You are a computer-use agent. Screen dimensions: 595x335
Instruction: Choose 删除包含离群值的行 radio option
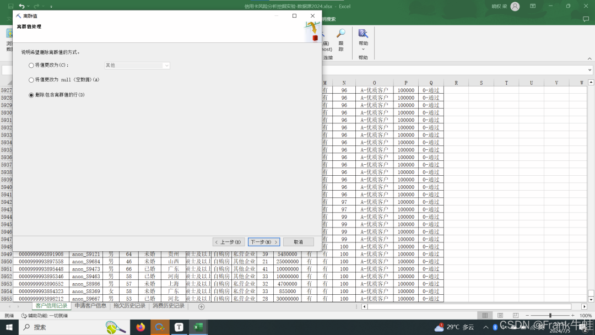pyautogui.click(x=31, y=95)
